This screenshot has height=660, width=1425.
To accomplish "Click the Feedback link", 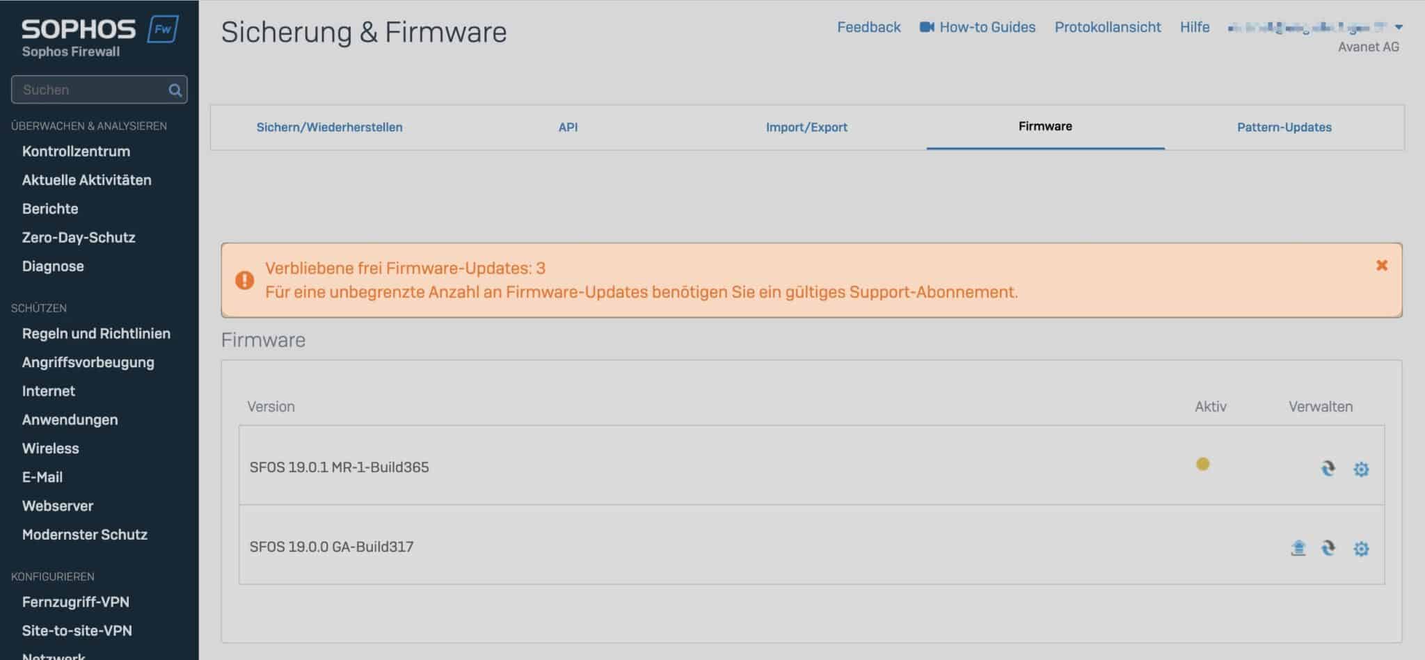I will [x=869, y=27].
